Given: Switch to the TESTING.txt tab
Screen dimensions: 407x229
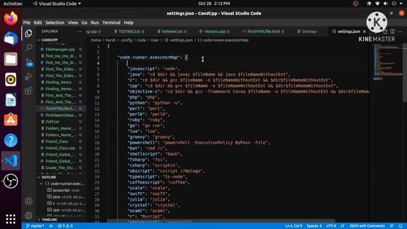Looking at the screenshot, I should (129, 31).
